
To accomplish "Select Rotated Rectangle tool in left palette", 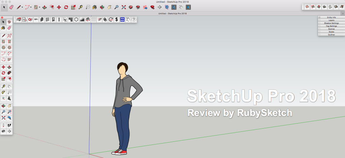I will (x=9, y=42).
